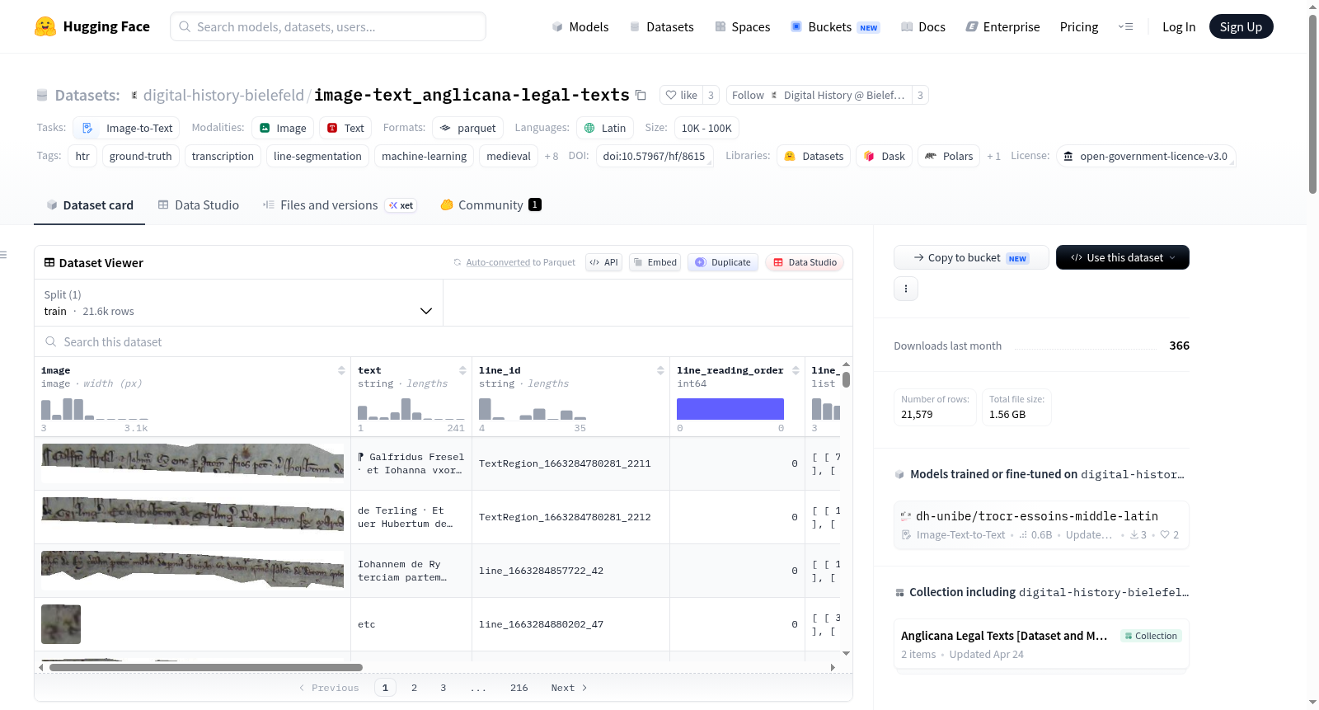Image resolution: width=1319 pixels, height=710 pixels.
Task: Open Docs in top navigation
Action: tap(923, 26)
